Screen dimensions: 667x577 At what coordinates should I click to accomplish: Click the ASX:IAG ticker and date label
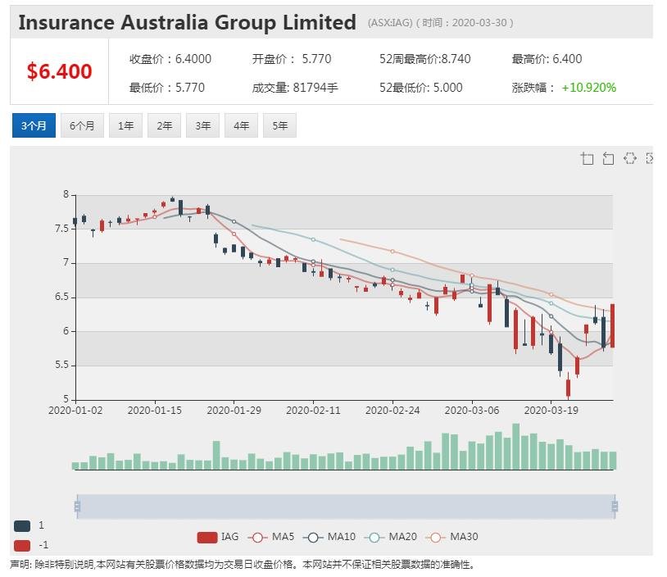click(x=440, y=23)
